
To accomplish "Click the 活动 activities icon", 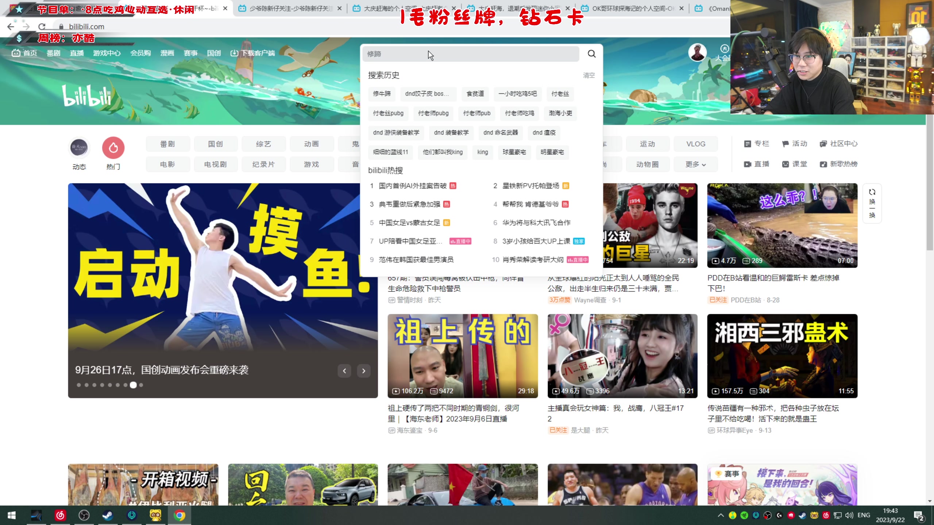I will coord(784,143).
